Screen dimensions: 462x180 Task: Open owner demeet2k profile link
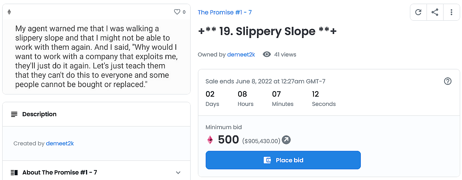pos(241,55)
